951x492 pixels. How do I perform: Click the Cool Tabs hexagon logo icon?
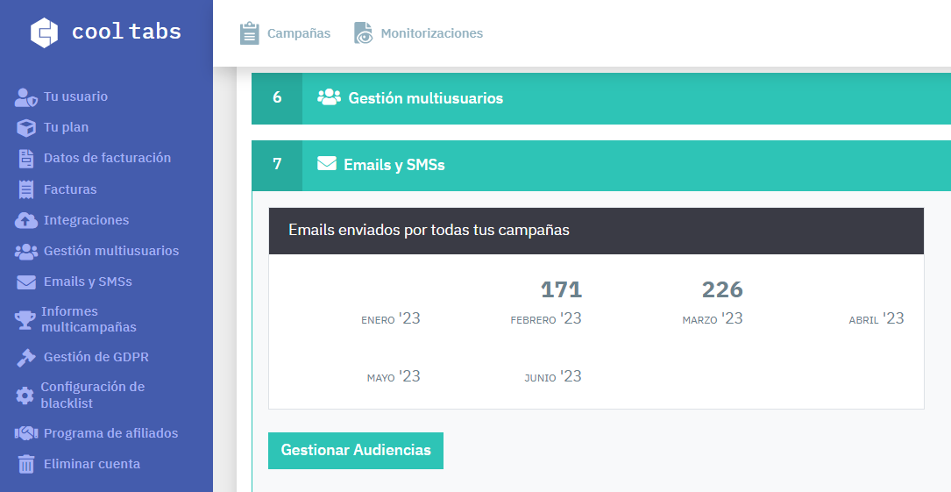(x=45, y=32)
